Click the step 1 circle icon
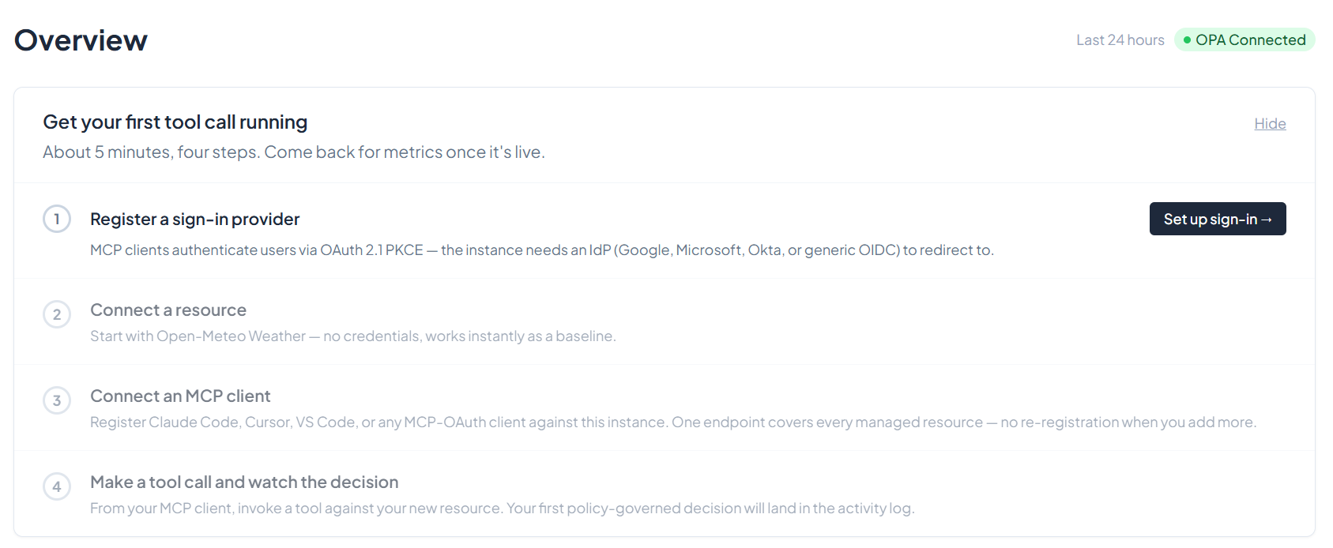 click(x=57, y=219)
